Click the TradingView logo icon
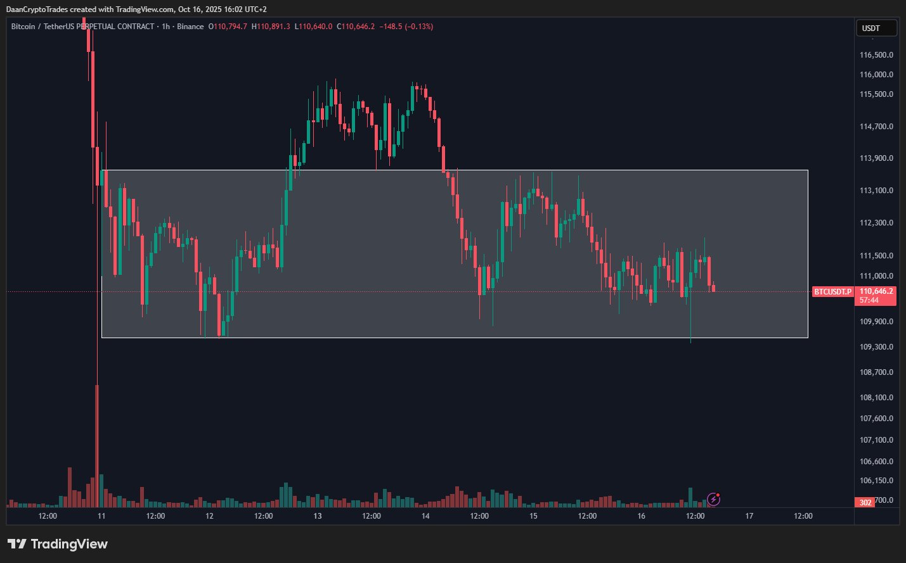Image resolution: width=906 pixels, height=563 pixels. pyautogui.click(x=17, y=544)
